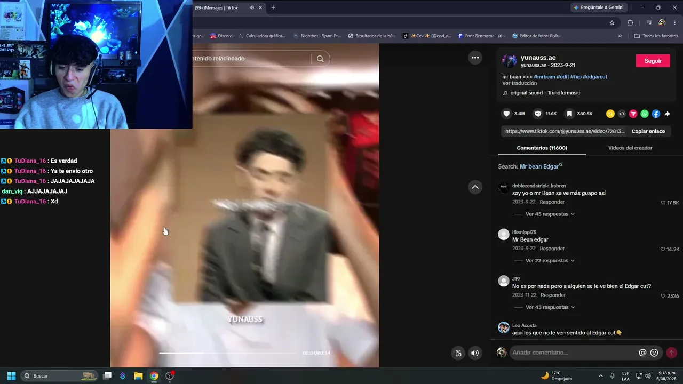Open 'original sound - Trendformusic' link
Screen dimensions: 683x384
(545, 93)
